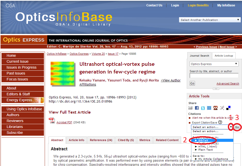Viewport: 242px width, 166px height.
Task: Click Go under the journal search field
Action: coord(192,84)
